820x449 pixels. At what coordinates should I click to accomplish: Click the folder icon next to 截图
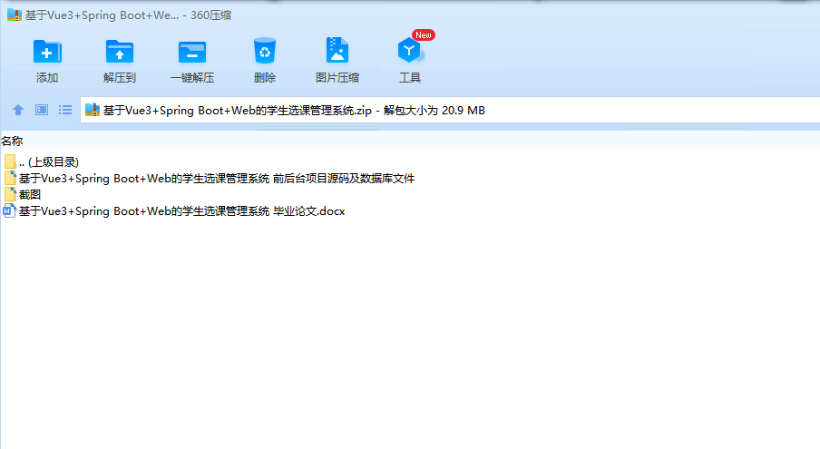click(x=10, y=194)
